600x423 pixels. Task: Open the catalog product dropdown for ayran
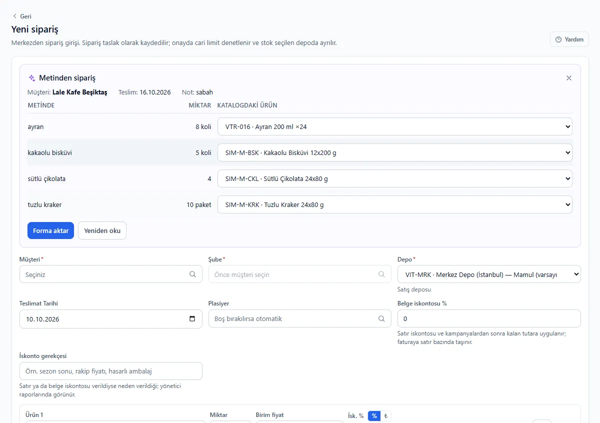[x=395, y=126]
